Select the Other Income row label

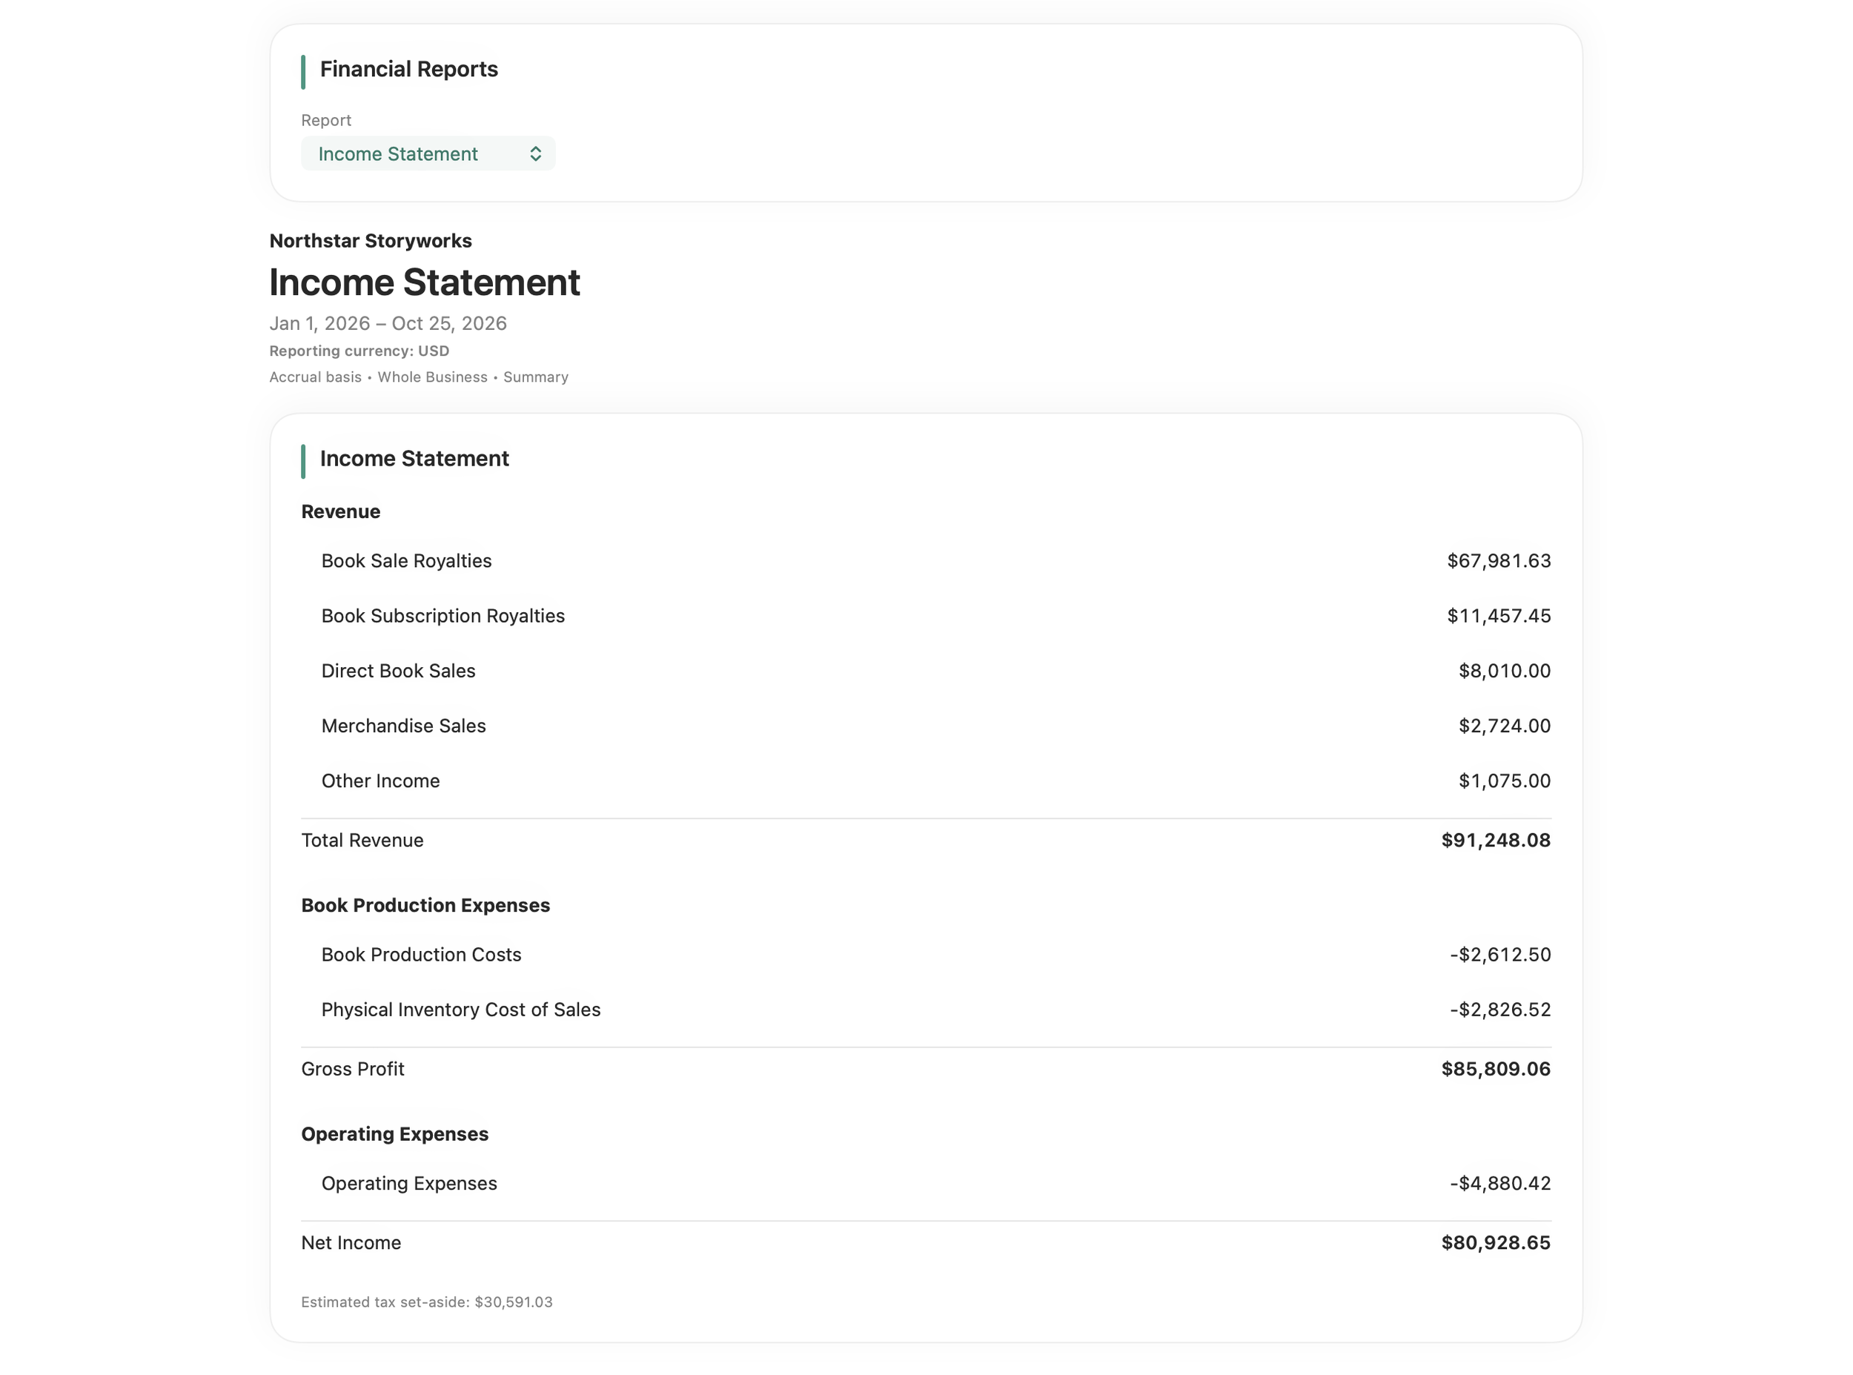(380, 781)
